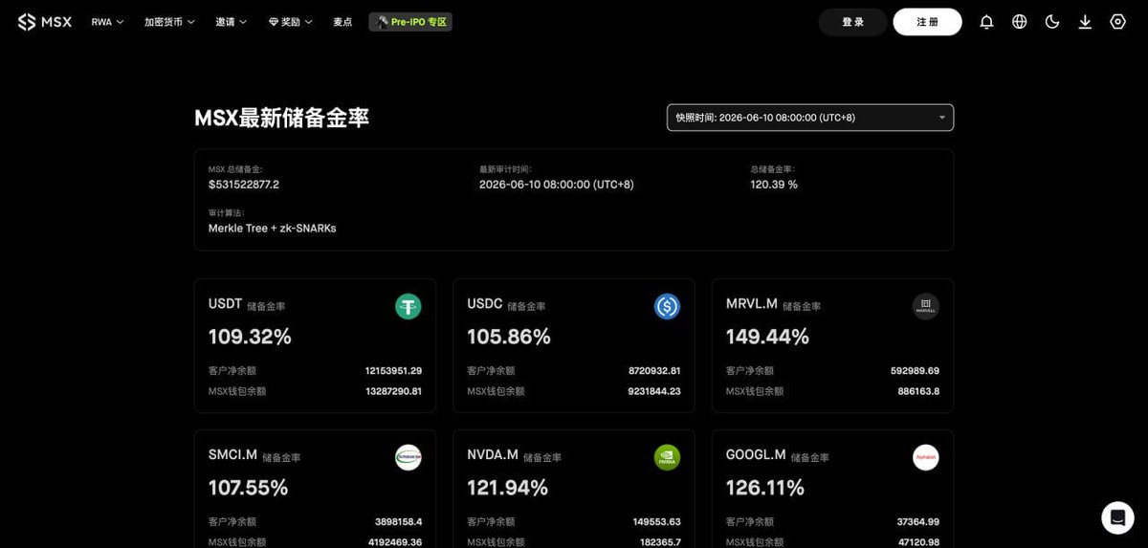
Task: Click the SMCI.M reserve ratio 107.55%
Action: point(248,488)
